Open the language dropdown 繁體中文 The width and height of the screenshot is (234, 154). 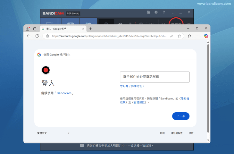tap(53, 133)
